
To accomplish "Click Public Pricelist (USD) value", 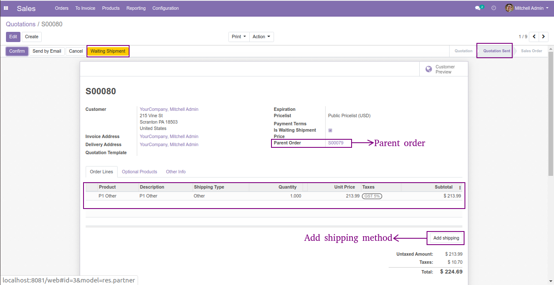I will tap(349, 116).
